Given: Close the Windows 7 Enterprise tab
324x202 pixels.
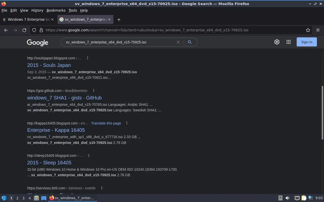Looking at the screenshot, I should 52,19.
